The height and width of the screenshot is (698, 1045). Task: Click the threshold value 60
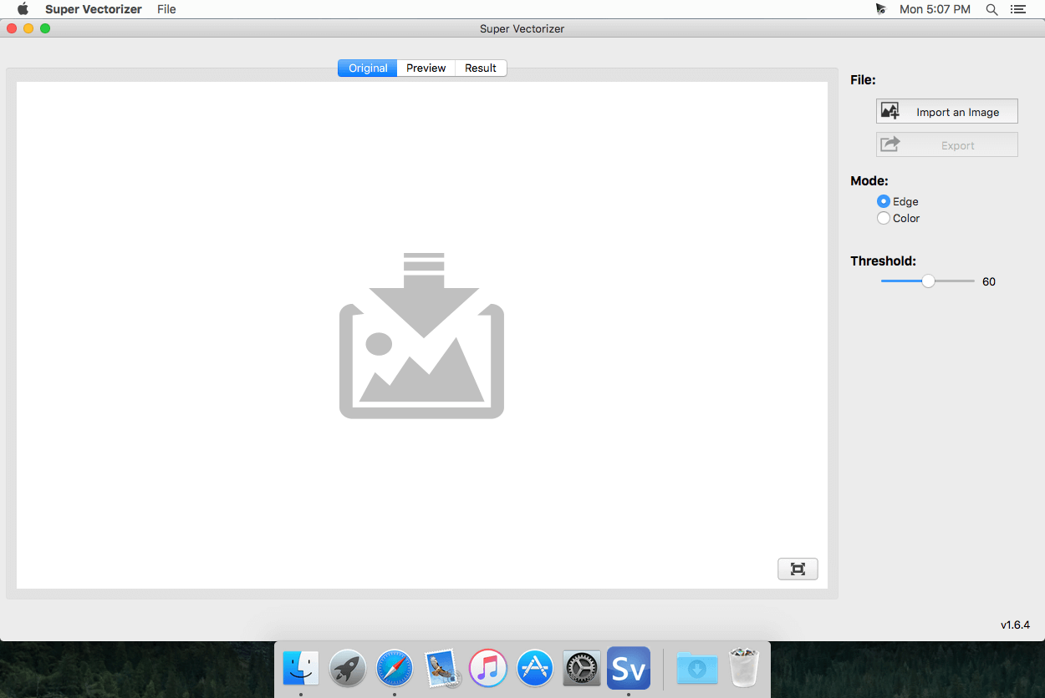(989, 282)
